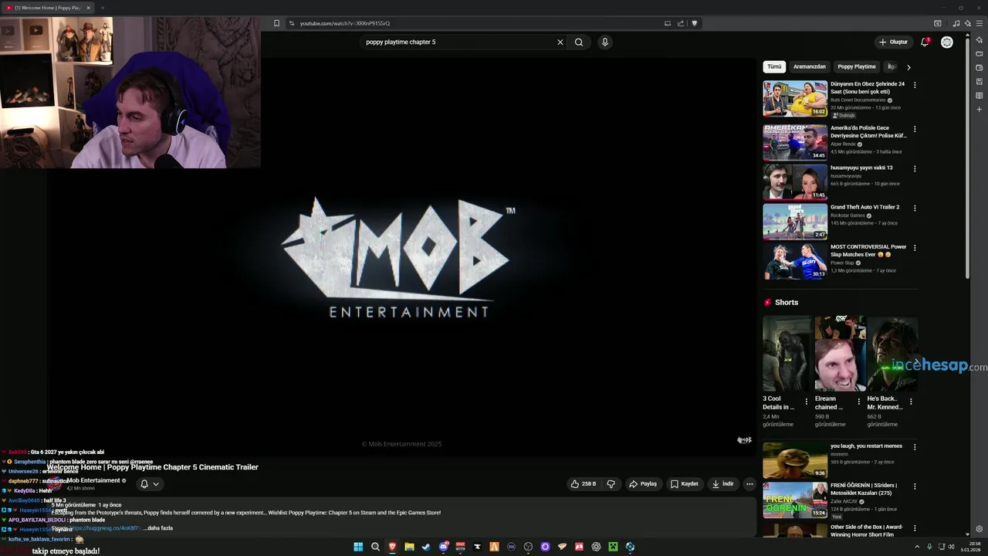Like the video (258 B thumbs up)
Screen dimensions: 988x556
tap(583, 484)
